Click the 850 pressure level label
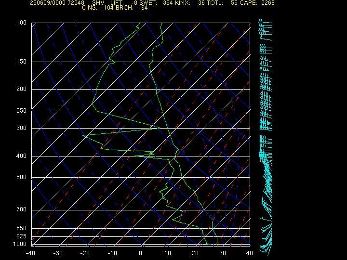 point(22,228)
